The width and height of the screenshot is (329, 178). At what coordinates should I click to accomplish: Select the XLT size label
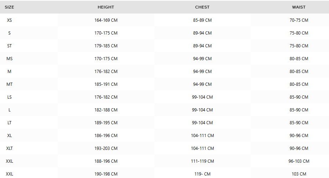click(x=10, y=148)
